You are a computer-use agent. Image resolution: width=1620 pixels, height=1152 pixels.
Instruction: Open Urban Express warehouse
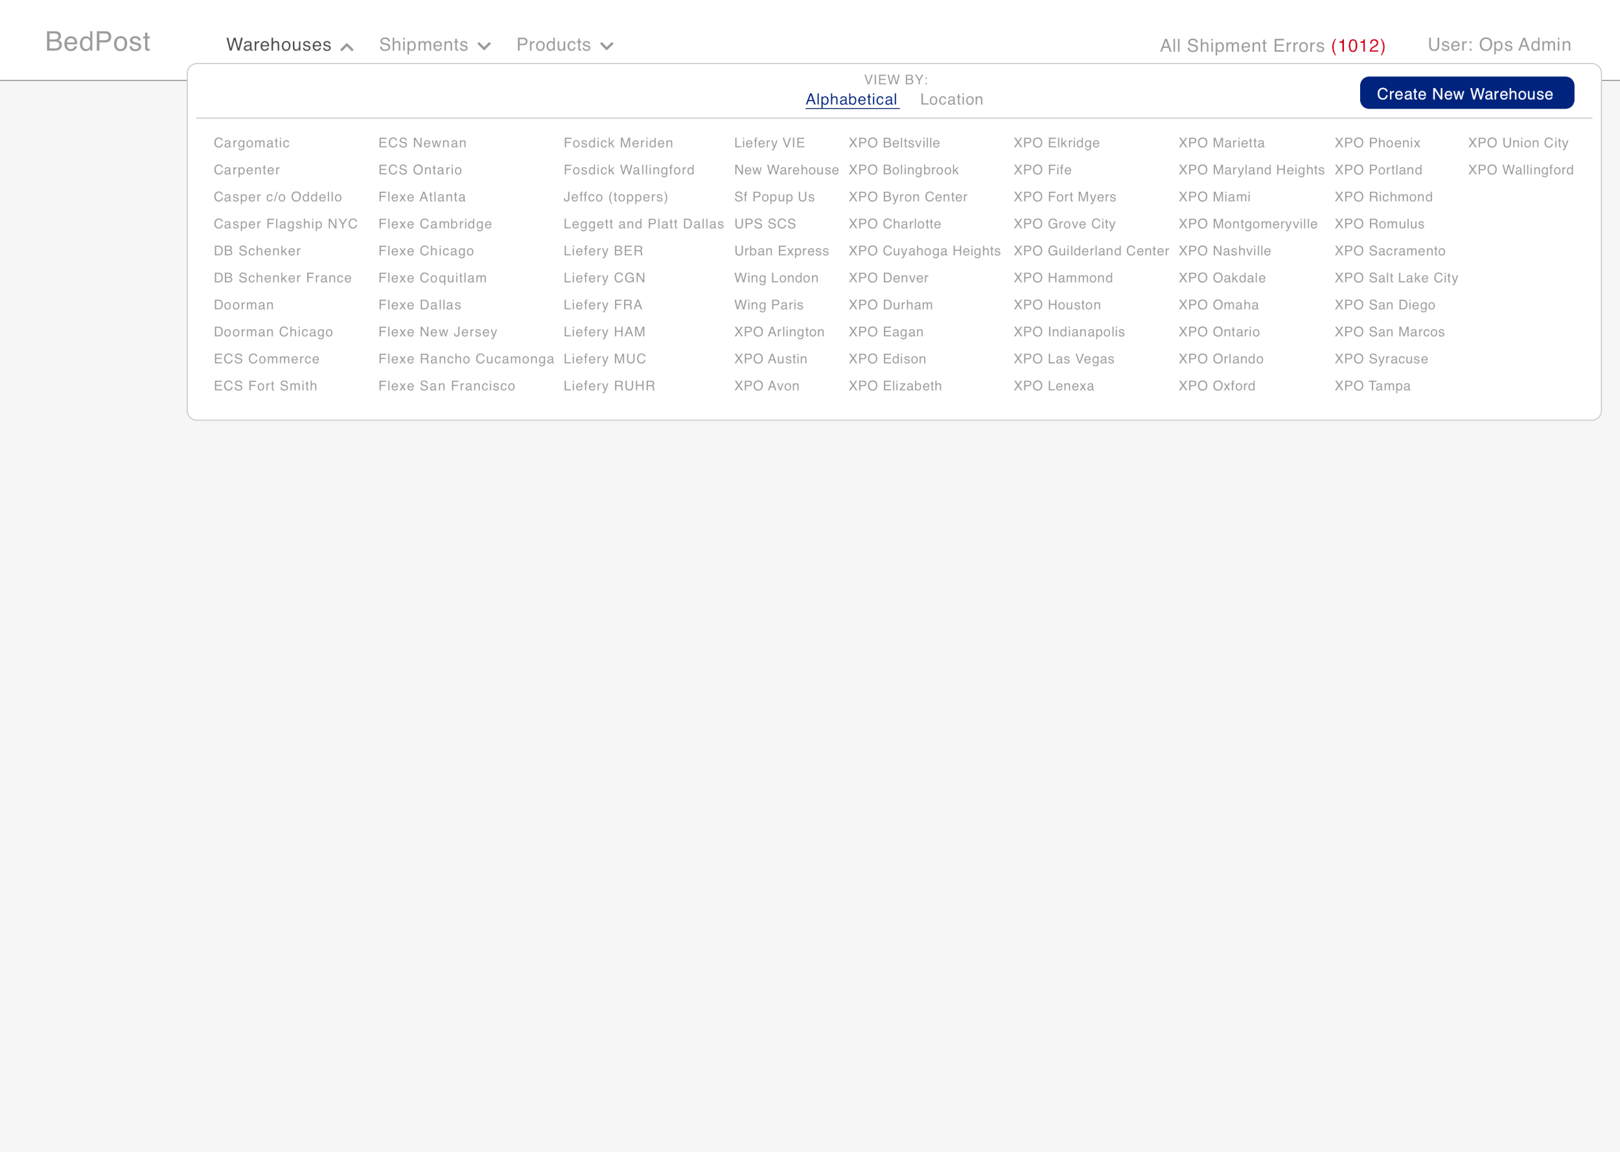pyautogui.click(x=781, y=250)
